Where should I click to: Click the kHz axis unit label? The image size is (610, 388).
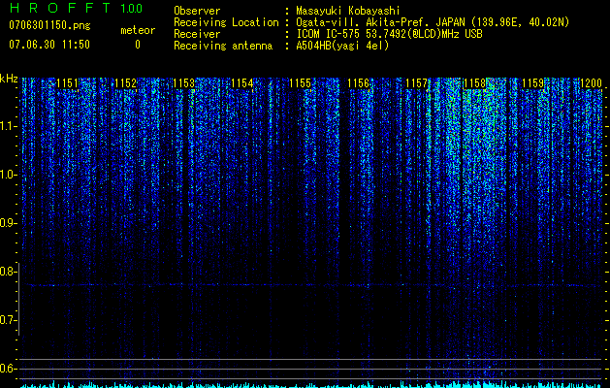9,79
